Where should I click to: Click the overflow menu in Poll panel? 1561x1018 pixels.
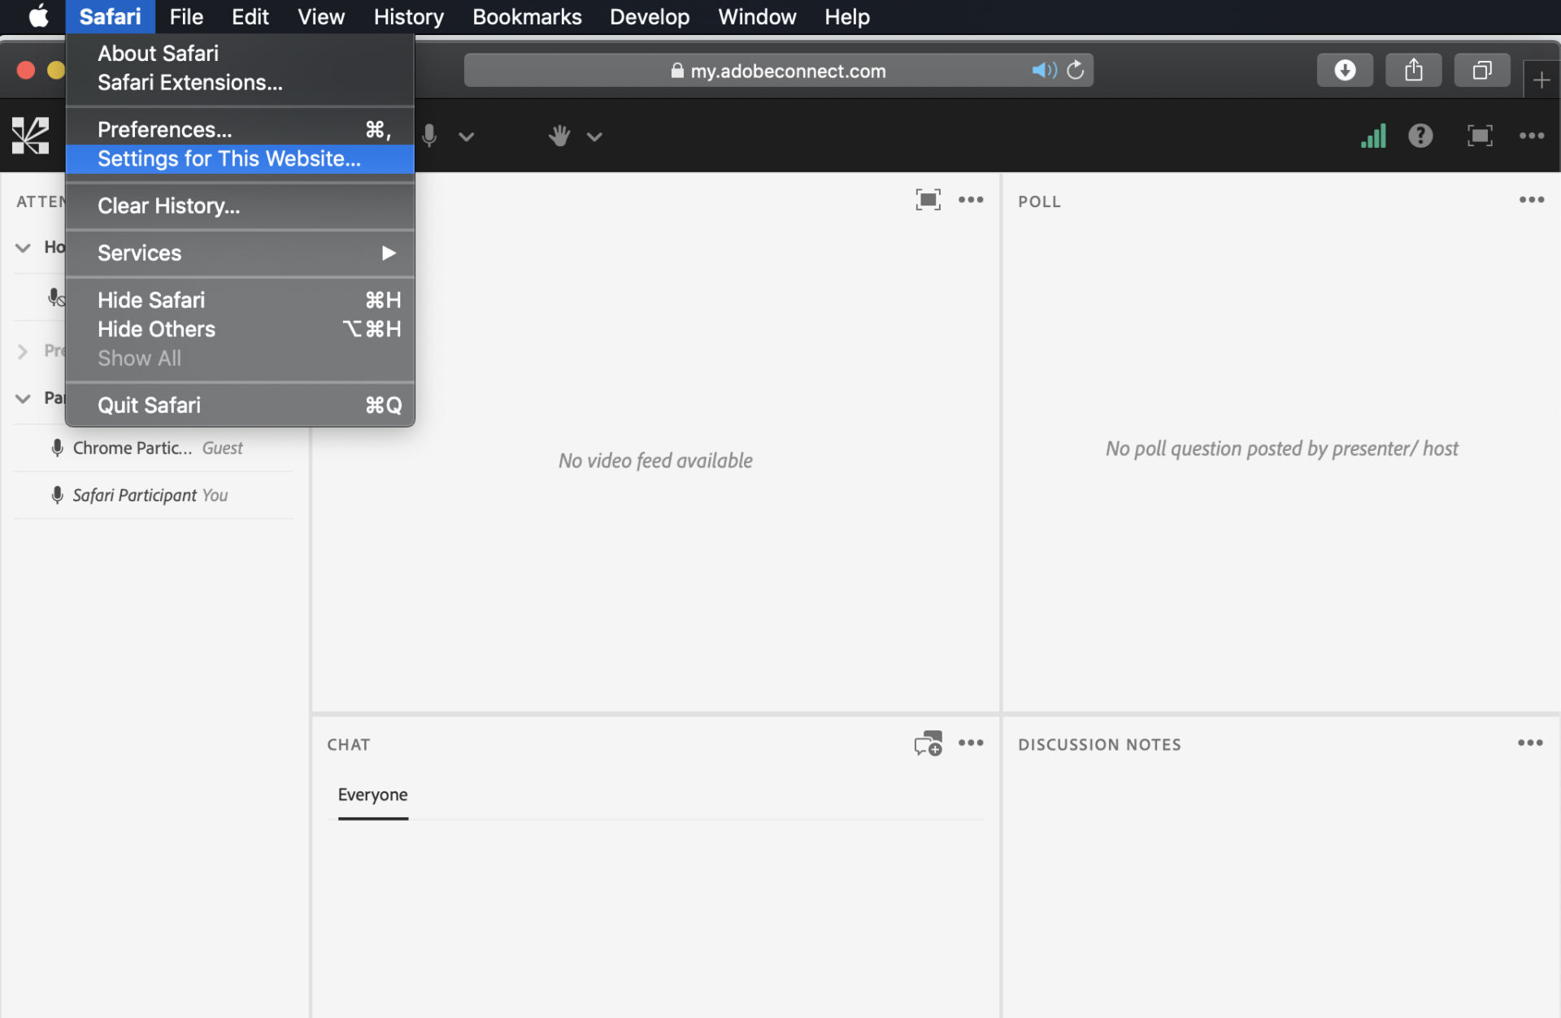[1532, 200]
